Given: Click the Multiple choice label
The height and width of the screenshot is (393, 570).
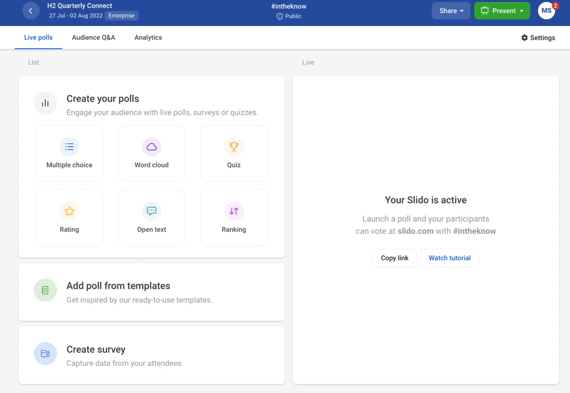Looking at the screenshot, I should pyautogui.click(x=69, y=165).
